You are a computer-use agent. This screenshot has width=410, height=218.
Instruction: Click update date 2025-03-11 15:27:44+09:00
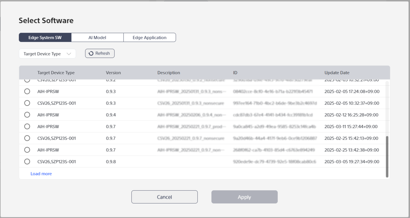[351, 126]
